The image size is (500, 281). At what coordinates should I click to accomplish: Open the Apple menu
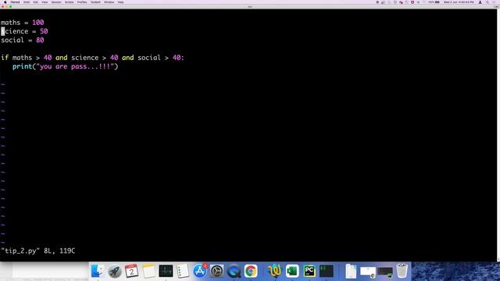[x=5, y=2]
